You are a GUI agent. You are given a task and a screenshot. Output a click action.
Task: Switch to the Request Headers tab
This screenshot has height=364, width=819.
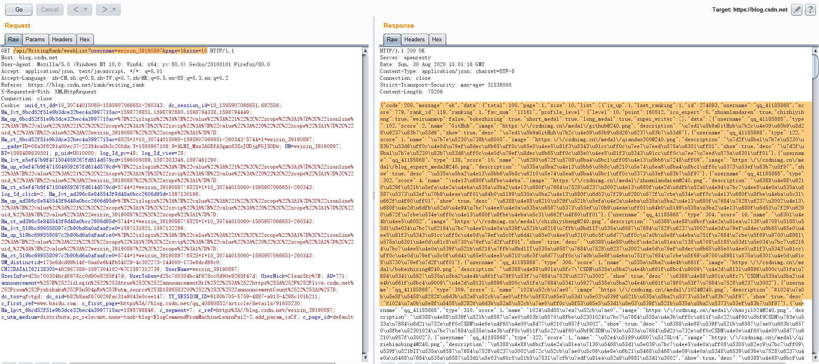[62, 39]
